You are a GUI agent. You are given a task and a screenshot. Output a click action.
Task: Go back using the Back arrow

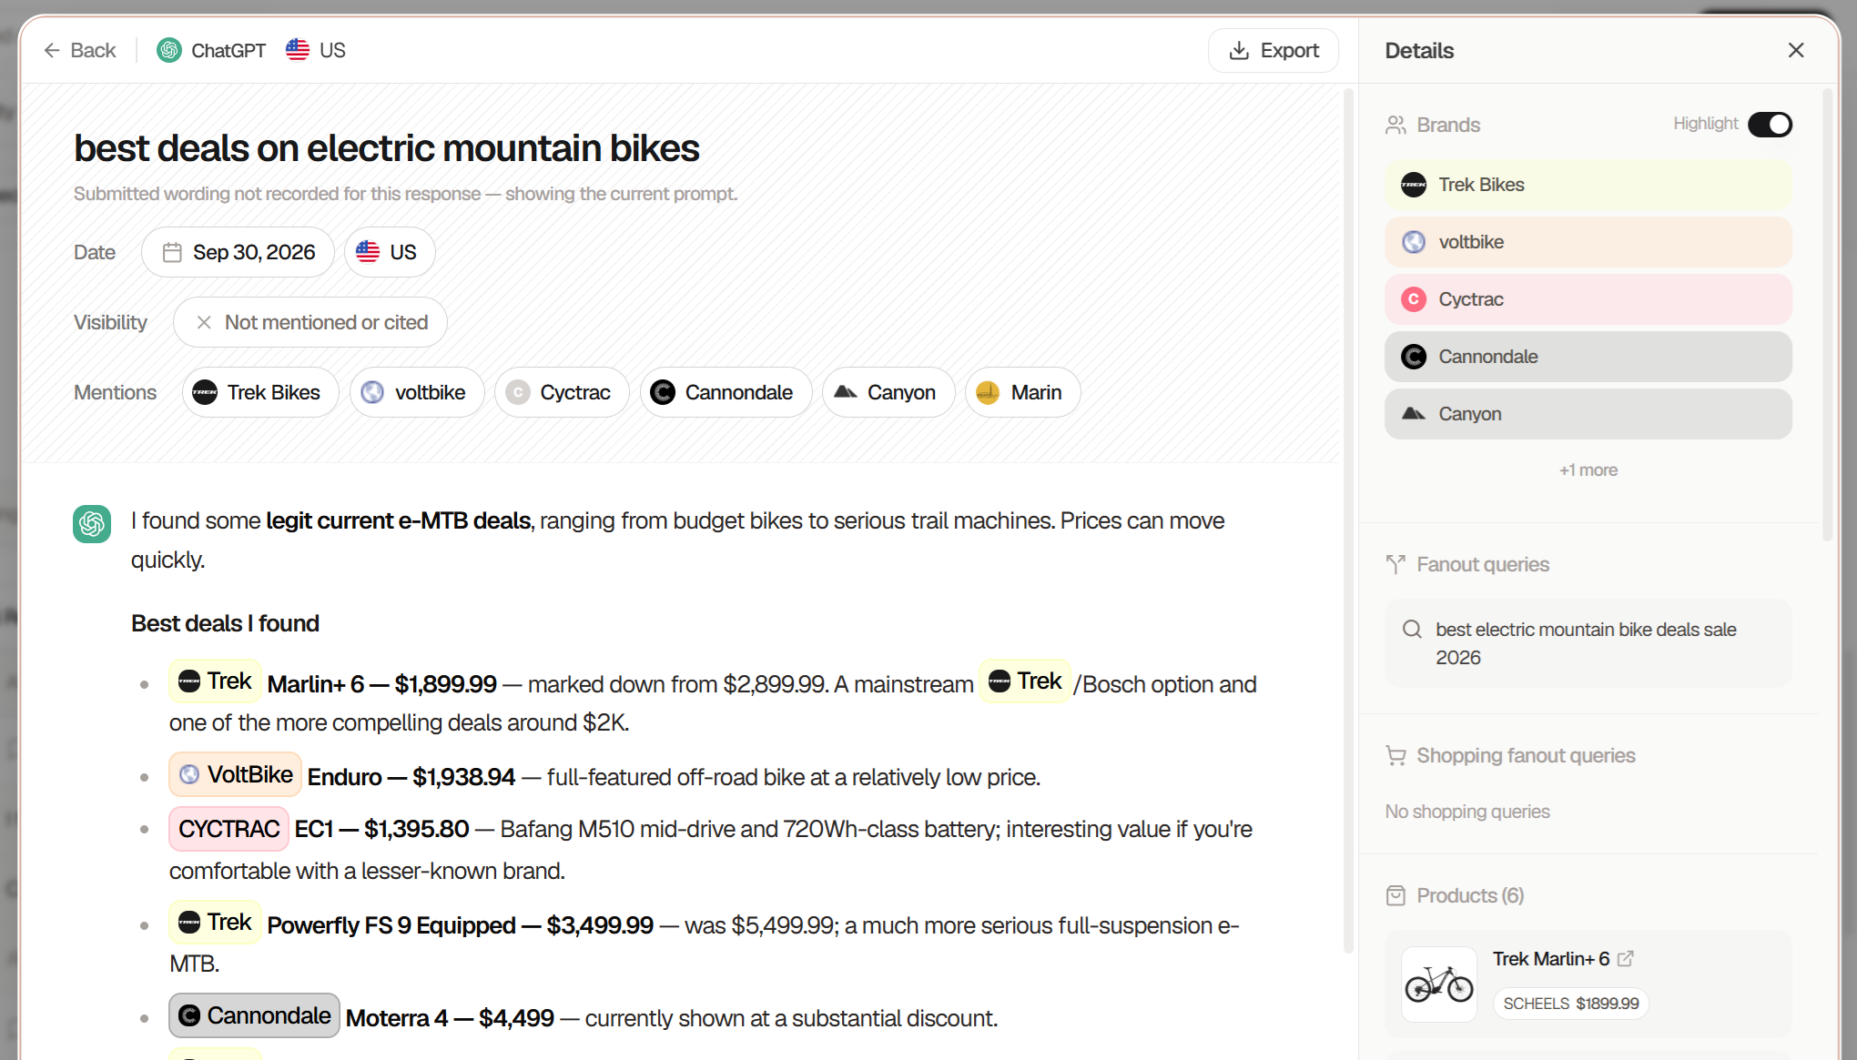pyautogui.click(x=79, y=50)
